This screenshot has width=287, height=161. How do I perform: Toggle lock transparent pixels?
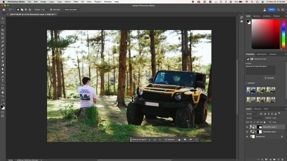[251, 122]
